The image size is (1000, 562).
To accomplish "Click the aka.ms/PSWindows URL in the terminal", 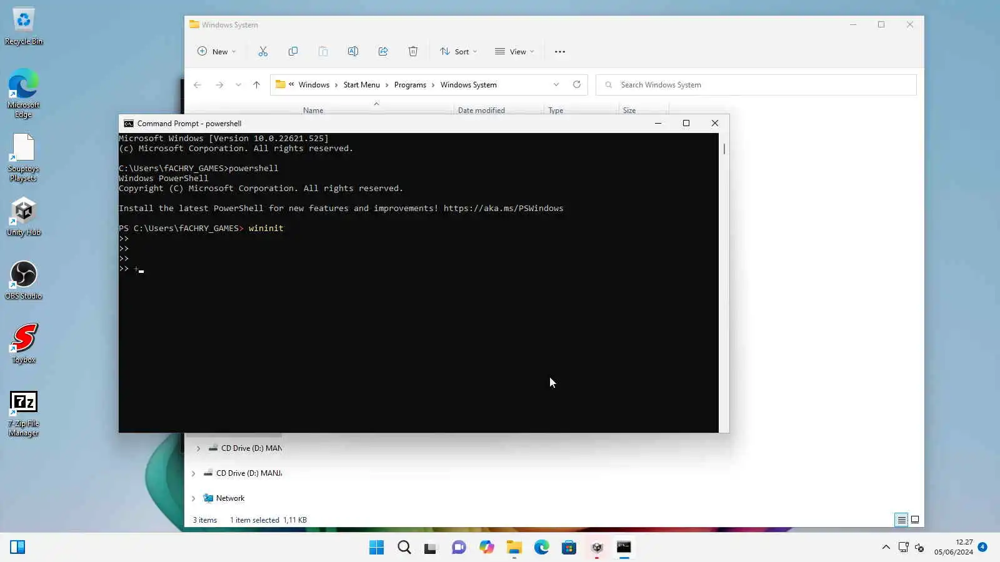I will pos(504,209).
